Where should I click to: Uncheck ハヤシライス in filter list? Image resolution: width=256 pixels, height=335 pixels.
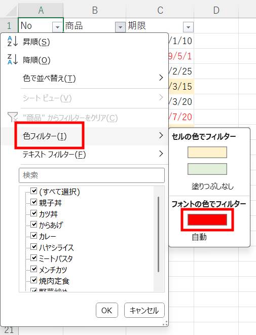pyautogui.click(x=34, y=246)
